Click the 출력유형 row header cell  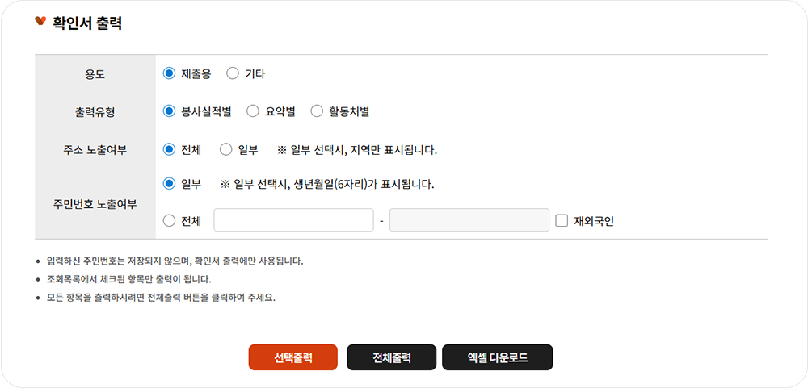click(x=95, y=112)
